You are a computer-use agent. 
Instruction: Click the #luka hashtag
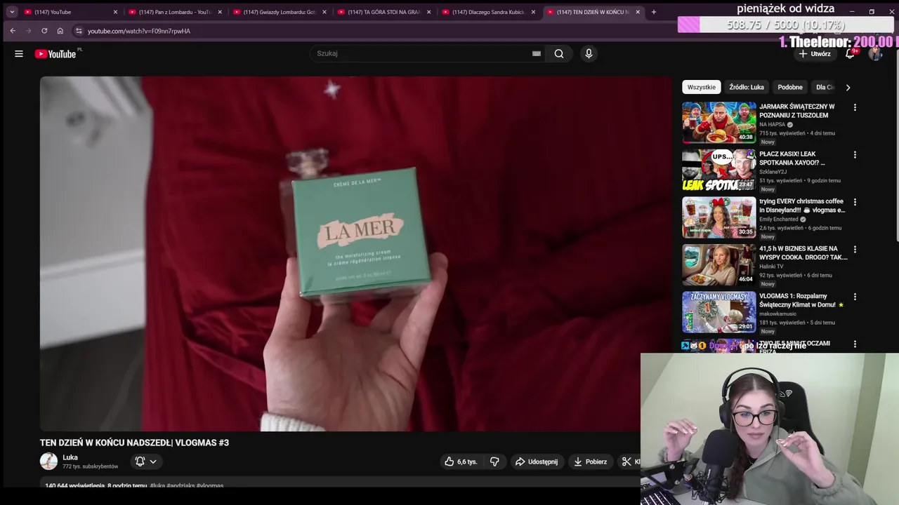click(157, 485)
